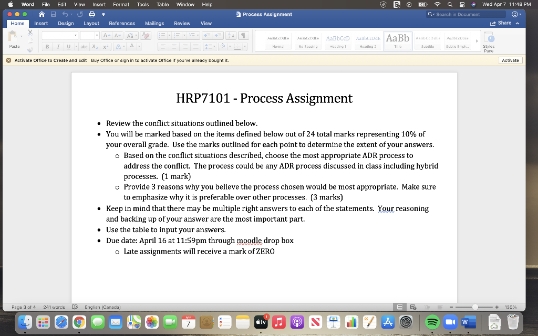Image resolution: width=538 pixels, height=336 pixels.
Task: Switch to the References tab
Action: pyautogui.click(x=122, y=23)
